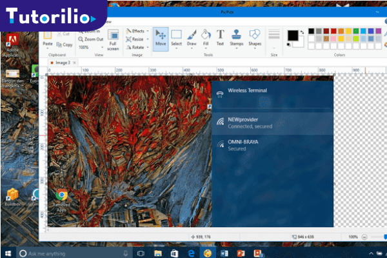387x258 pixels.
Task: Pick the red palette swatch
Action: 333,31
